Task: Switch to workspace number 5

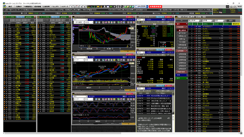Action: [85, 7]
